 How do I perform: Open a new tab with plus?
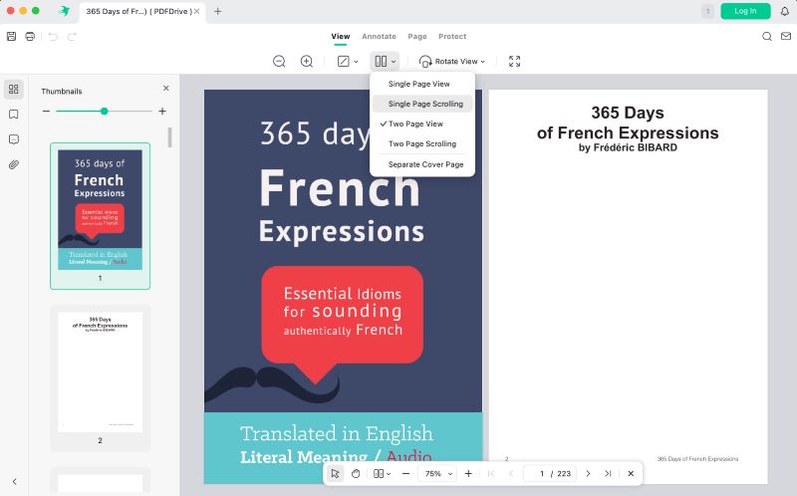tap(217, 11)
